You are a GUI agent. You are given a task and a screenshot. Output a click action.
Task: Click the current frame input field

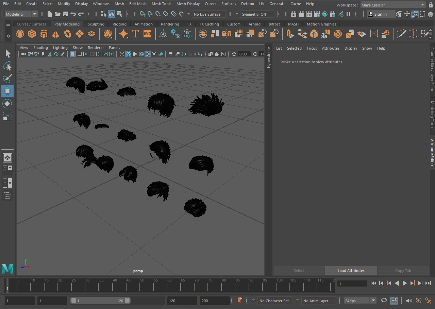click(352, 284)
